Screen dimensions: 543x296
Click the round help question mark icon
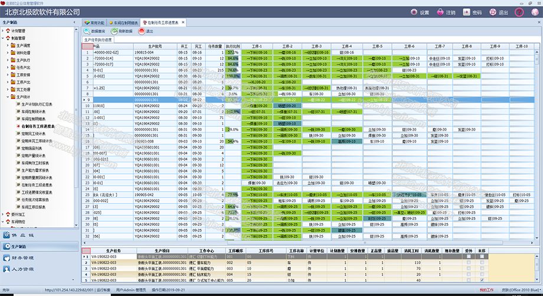coord(519,12)
